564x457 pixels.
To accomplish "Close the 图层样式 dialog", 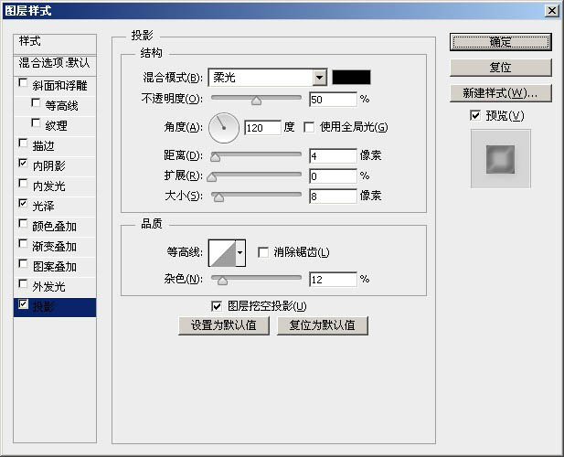I will click(552, 11).
